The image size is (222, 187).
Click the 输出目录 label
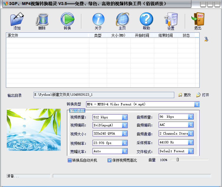14,95
